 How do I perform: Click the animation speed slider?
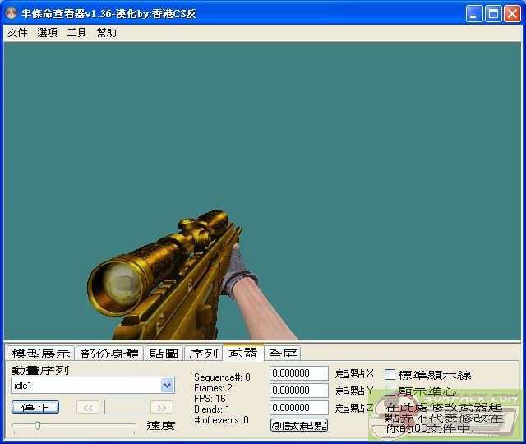point(74,425)
